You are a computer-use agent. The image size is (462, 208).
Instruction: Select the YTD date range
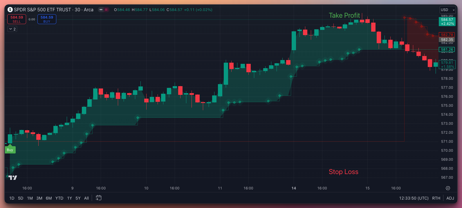point(59,198)
